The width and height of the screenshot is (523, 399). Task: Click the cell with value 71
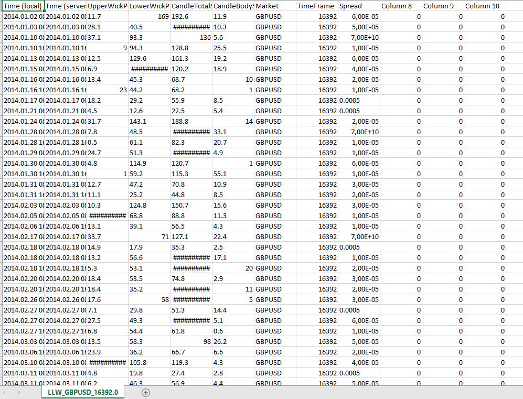point(150,237)
